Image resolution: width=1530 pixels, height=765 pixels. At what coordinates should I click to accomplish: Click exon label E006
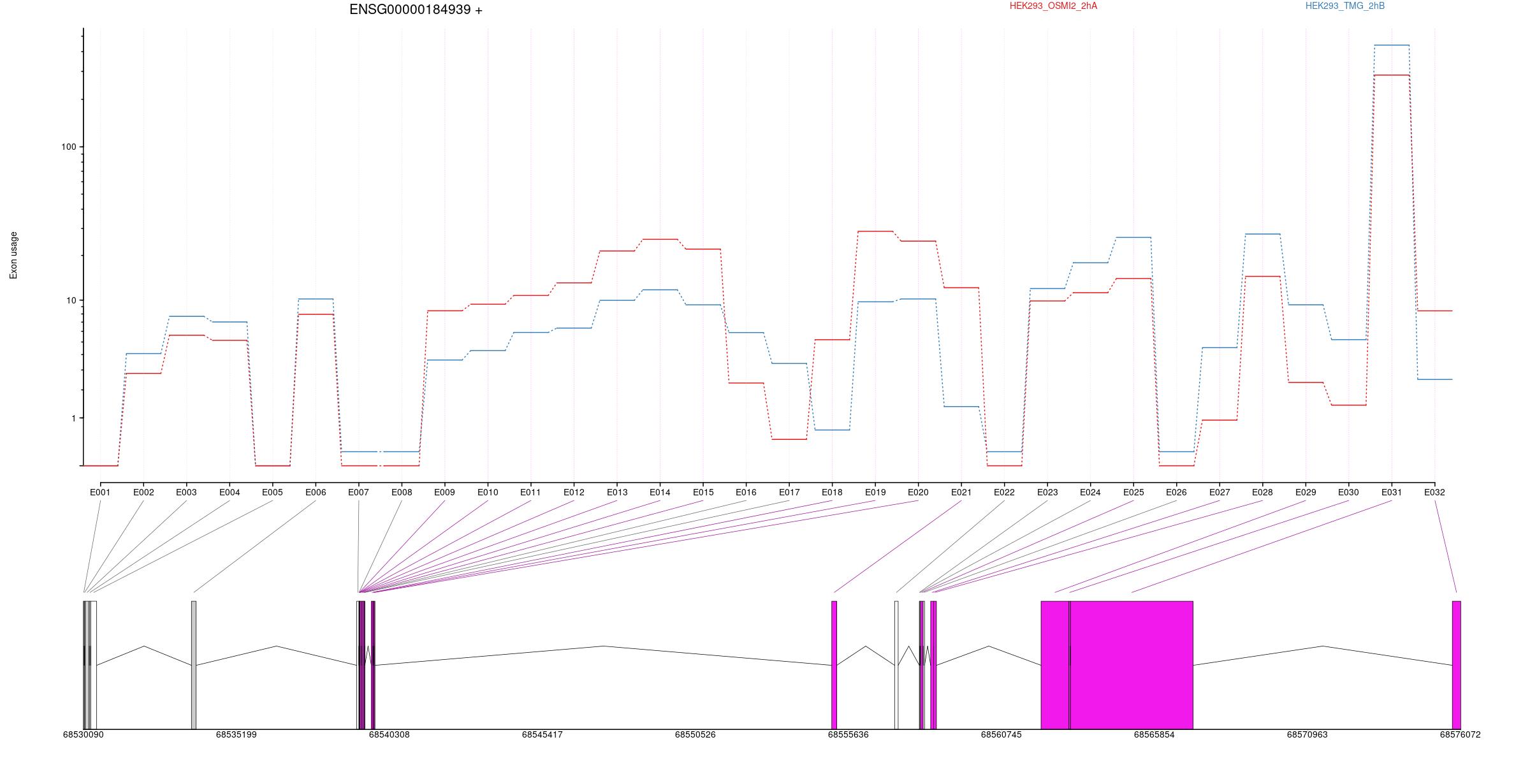(316, 492)
